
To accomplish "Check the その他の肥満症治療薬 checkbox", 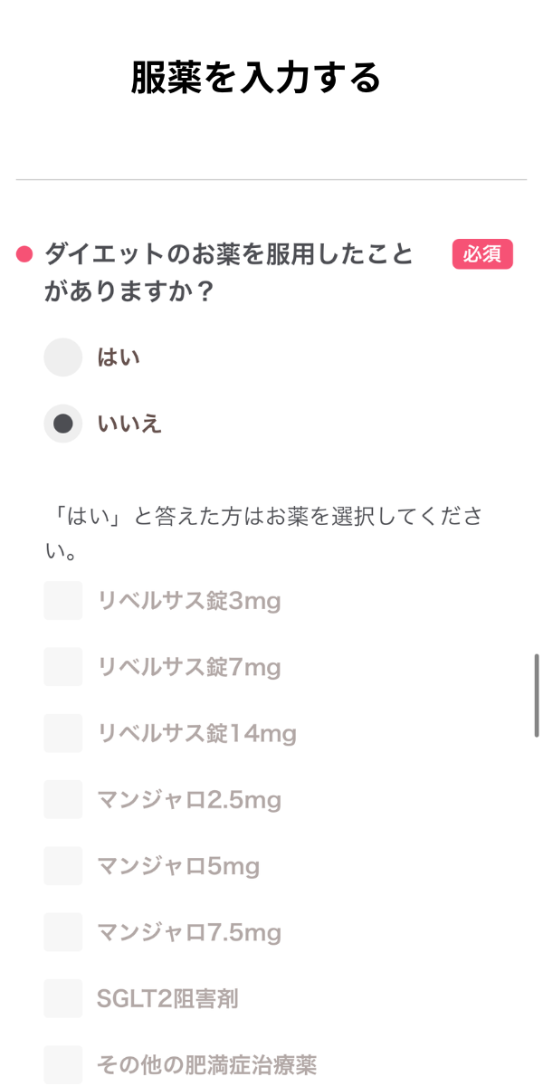I will [63, 1064].
